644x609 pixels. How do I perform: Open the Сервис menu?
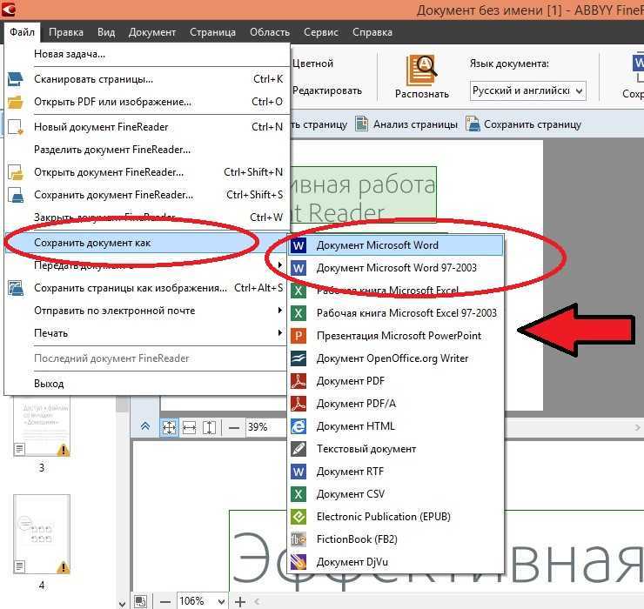(321, 32)
